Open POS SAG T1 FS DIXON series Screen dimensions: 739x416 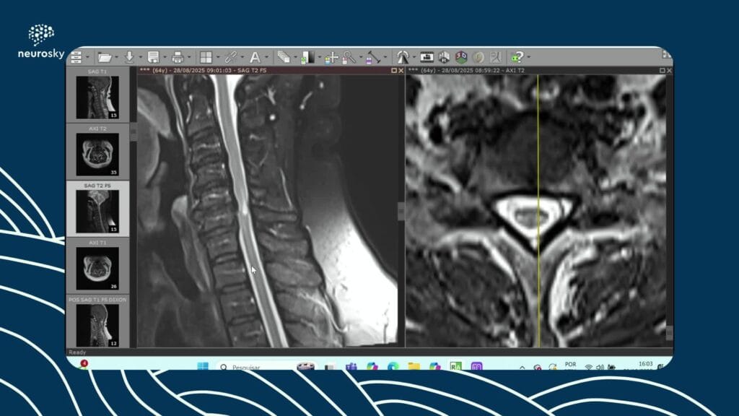point(97,325)
